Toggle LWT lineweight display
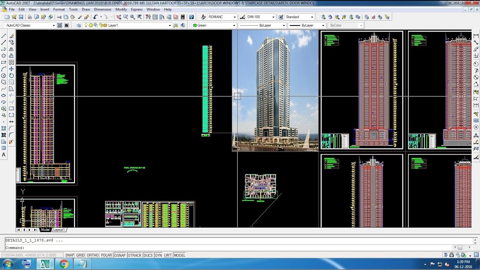Image resolution: width=480 pixels, height=270 pixels. [167, 255]
